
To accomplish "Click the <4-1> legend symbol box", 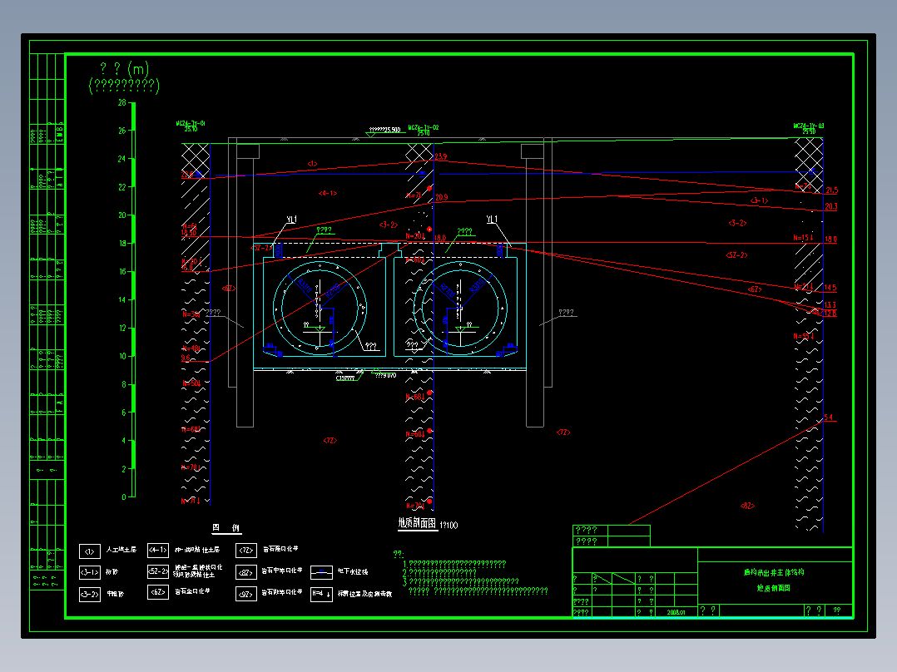I will [x=158, y=551].
